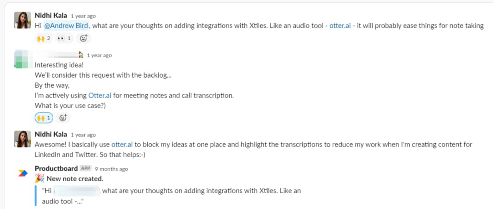This screenshot has height=209, width=493.
Task: Open otter.ai link in first message
Action: 340,26
